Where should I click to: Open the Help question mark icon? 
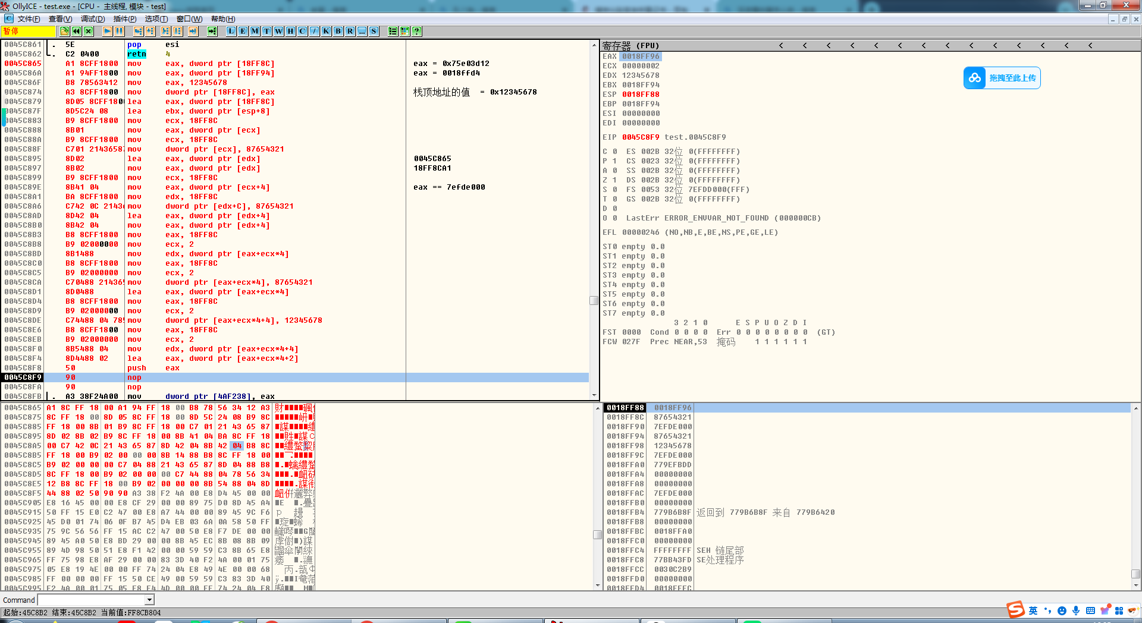coord(416,32)
